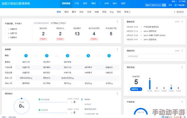Click 我的地盘 in footer breadcrumb

(x=12, y=117)
